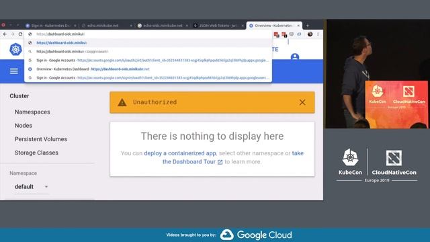Follow the 'deploy a containerized app' link

(x=180, y=153)
